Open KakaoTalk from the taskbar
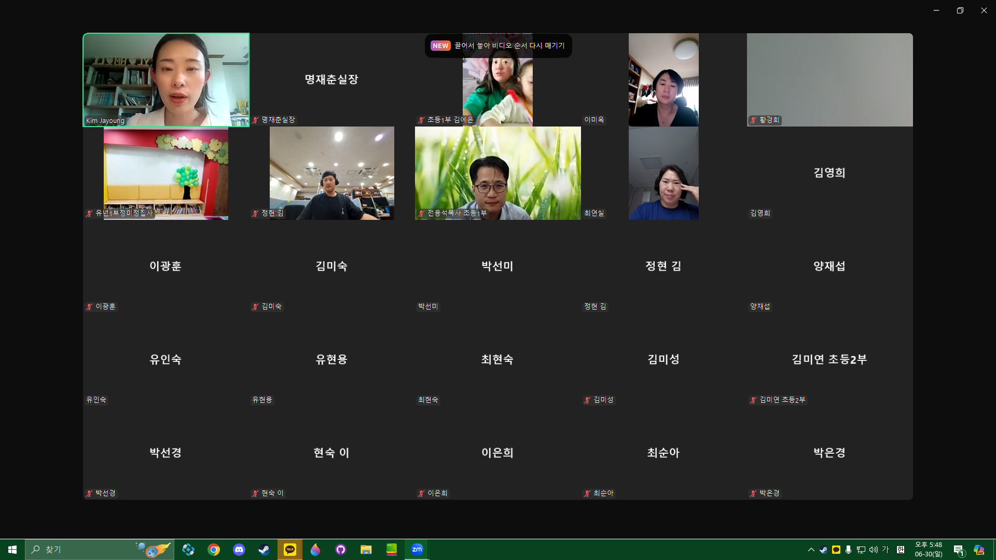Image resolution: width=996 pixels, height=560 pixels. pyautogui.click(x=290, y=550)
